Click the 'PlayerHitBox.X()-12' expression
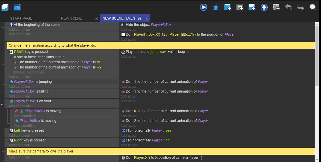The image size is (321, 162). (150, 34)
